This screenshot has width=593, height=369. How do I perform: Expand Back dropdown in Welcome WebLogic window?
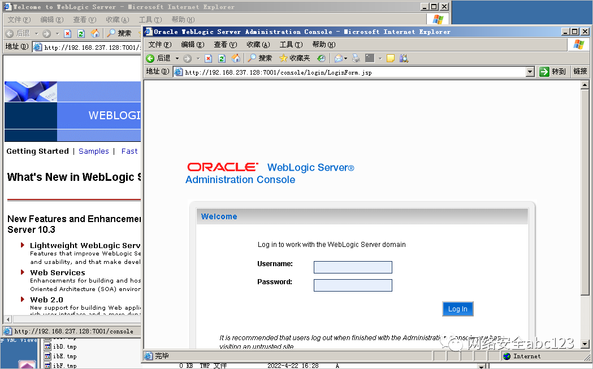tap(36, 34)
